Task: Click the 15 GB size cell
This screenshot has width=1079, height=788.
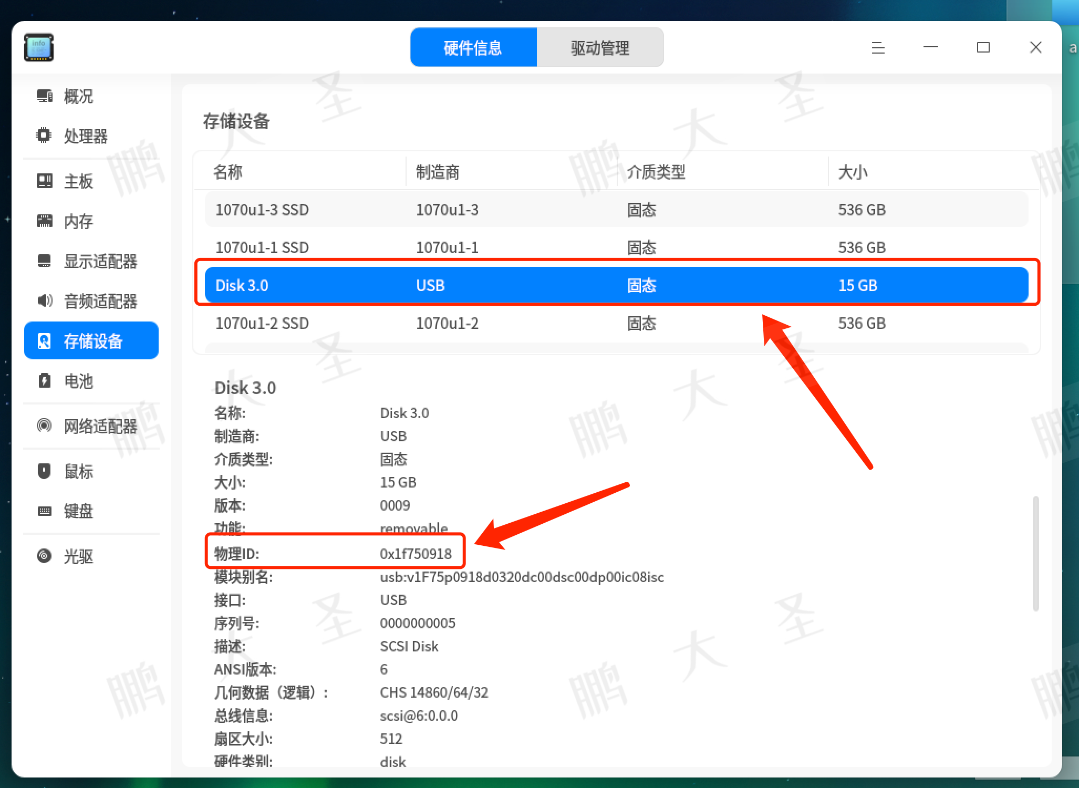Action: pyautogui.click(x=858, y=285)
